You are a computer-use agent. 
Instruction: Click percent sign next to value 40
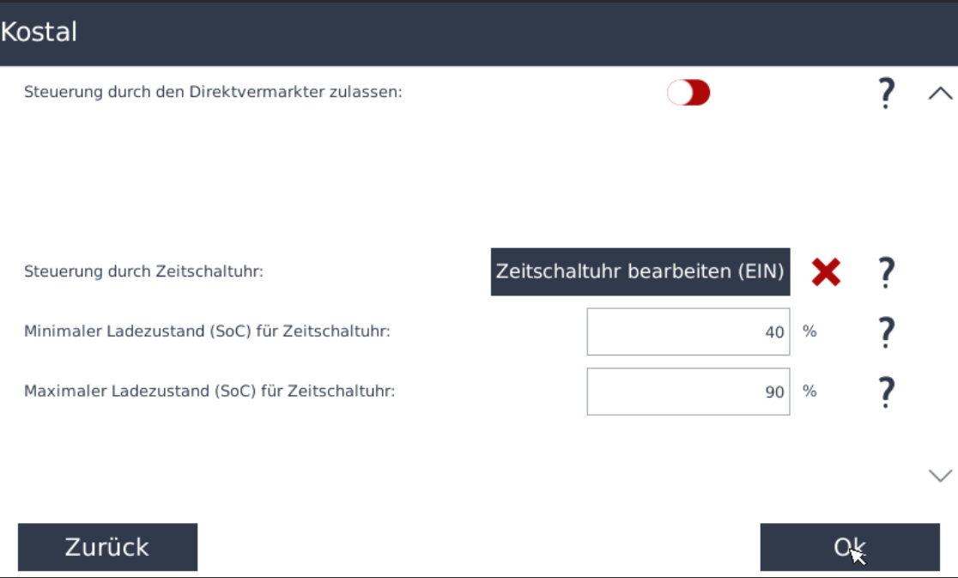[x=809, y=331]
